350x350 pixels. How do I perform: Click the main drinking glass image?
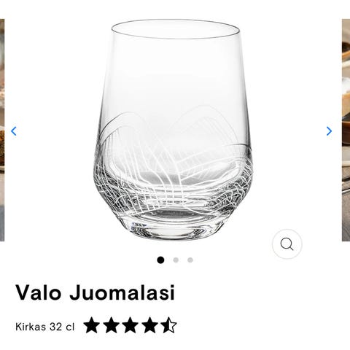(174, 130)
